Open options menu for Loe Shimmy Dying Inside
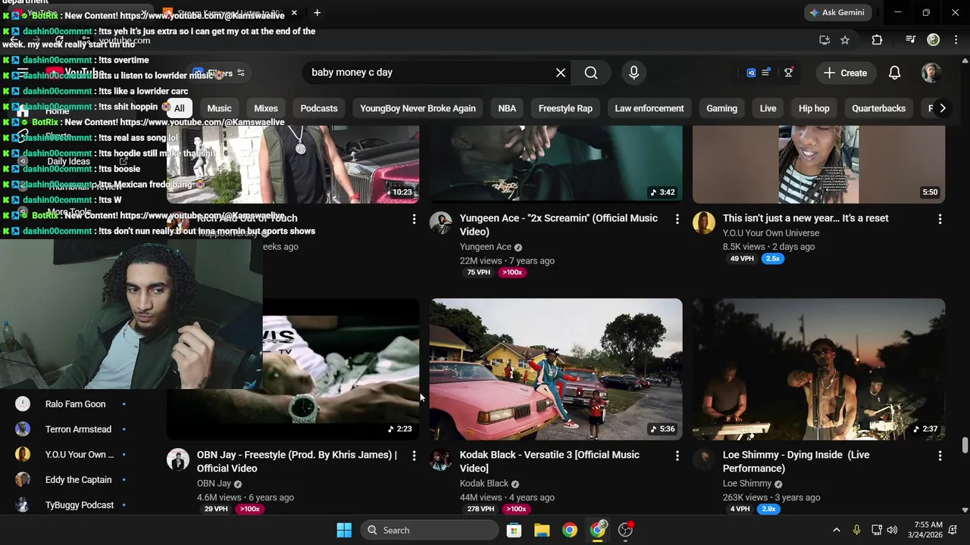 click(940, 456)
